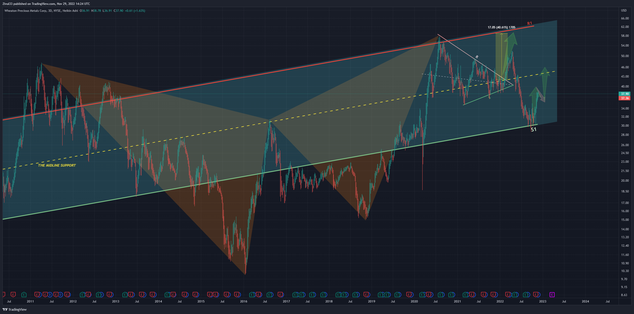Select the green 37.90 current price label
634x314 pixels.
pos(625,94)
